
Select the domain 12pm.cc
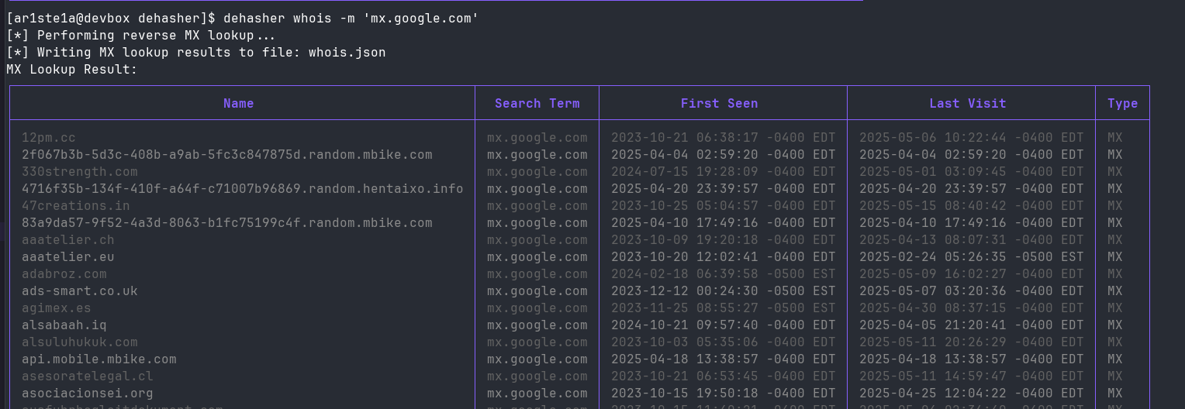[x=48, y=138]
